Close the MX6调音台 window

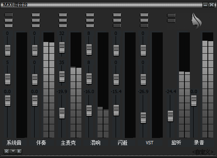click(212, 5)
